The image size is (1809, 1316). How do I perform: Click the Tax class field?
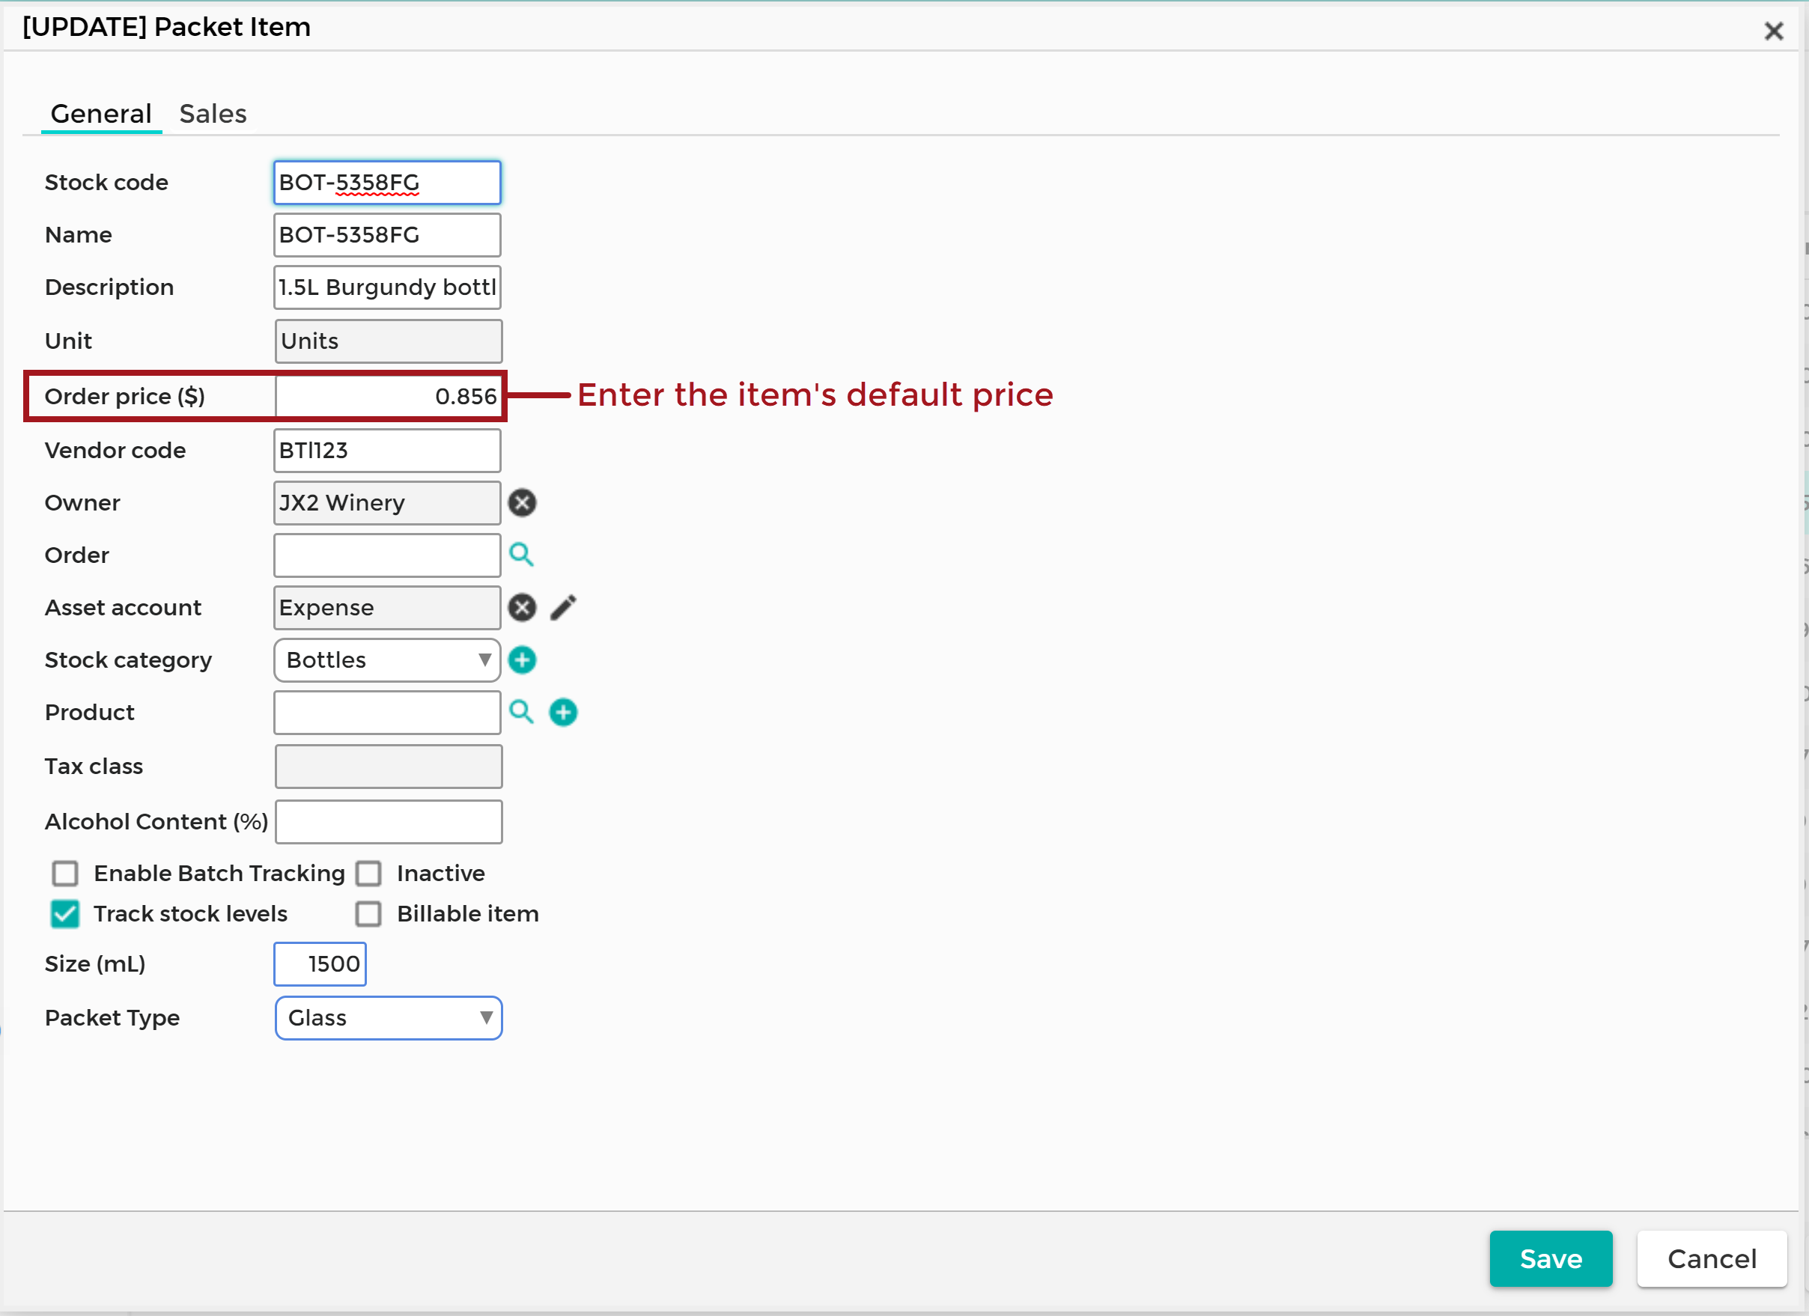point(389,767)
